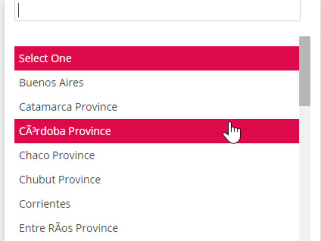321x241 pixels.
Task: Select the red hovered CÃ³rdoba row
Action: [x=156, y=131]
